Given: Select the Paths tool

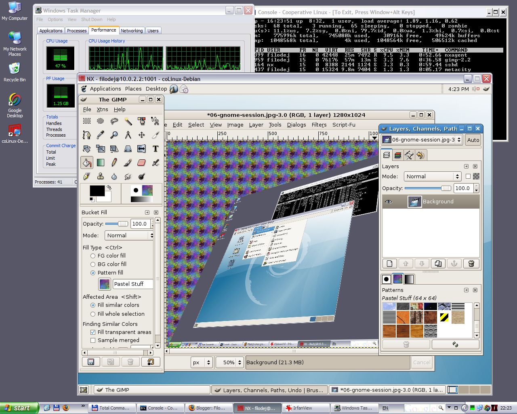Looking at the screenshot, I should [x=87, y=135].
